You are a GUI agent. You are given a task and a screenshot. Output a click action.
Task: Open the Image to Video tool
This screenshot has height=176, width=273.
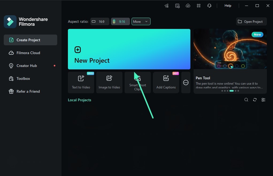pos(109,82)
